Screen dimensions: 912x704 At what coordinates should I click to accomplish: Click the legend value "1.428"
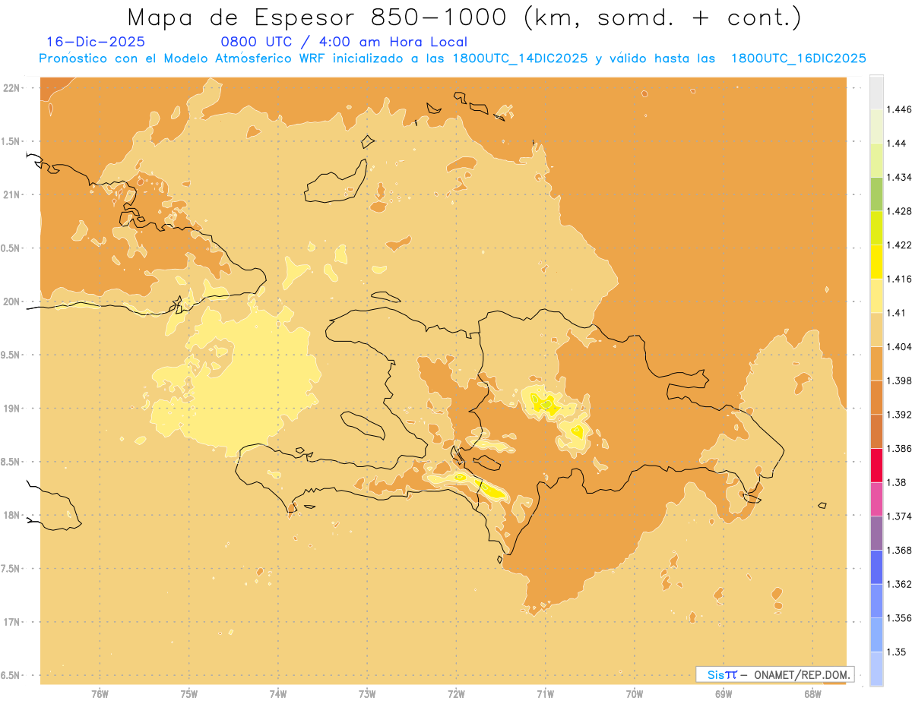(899, 211)
